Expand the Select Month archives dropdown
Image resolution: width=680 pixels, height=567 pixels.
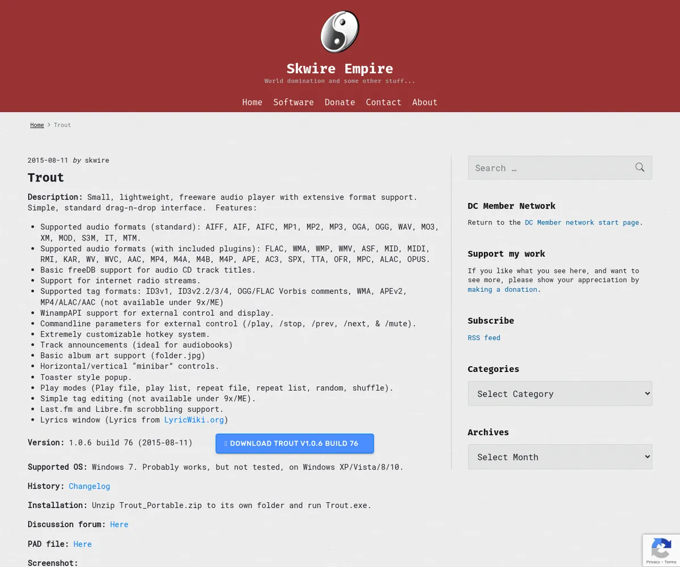tap(560, 457)
